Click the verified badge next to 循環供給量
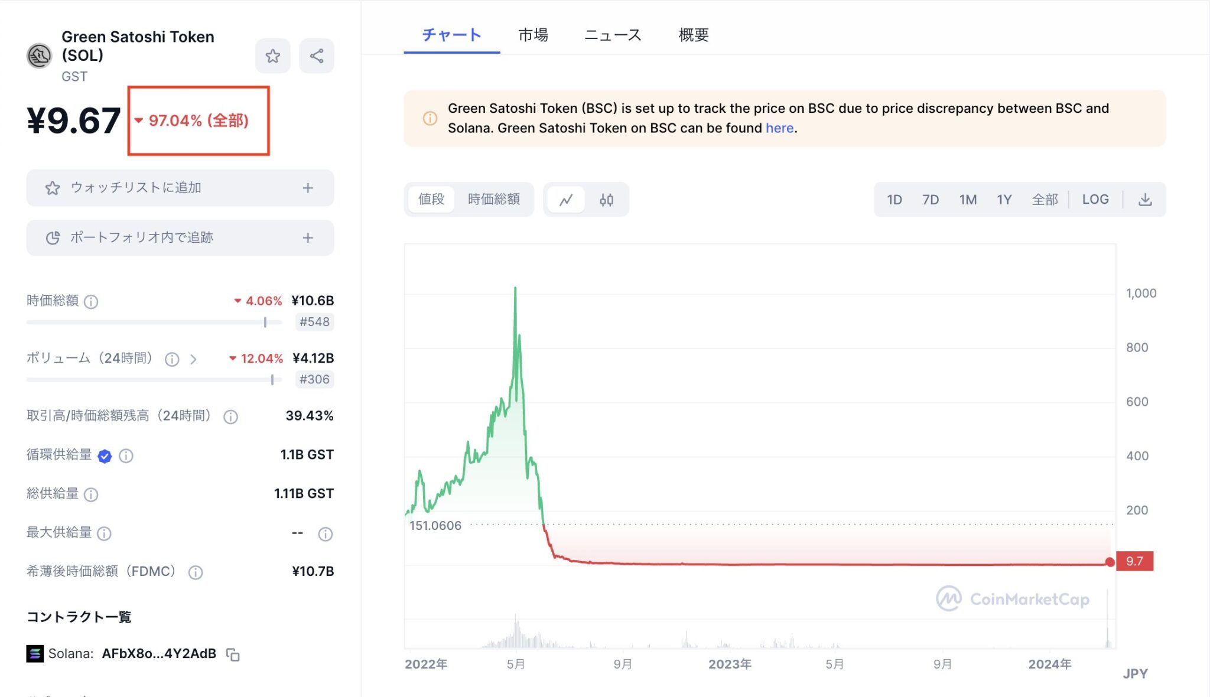1210x697 pixels. [x=105, y=455]
